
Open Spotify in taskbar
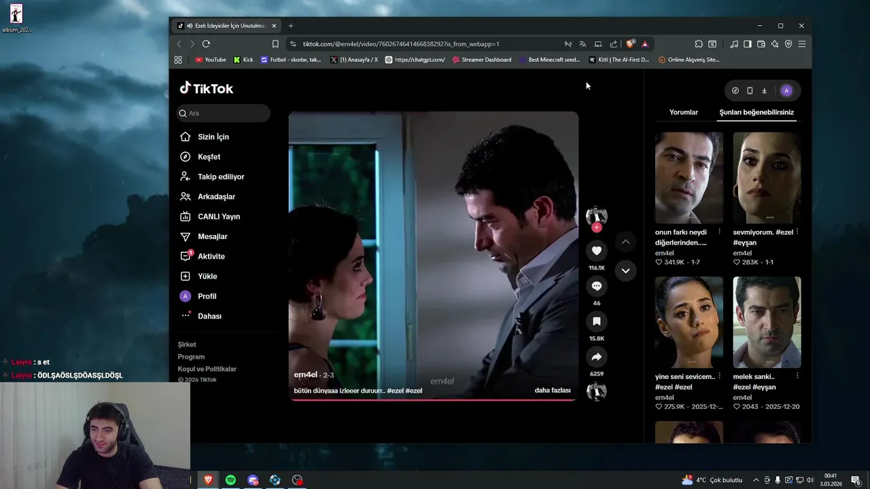[230, 480]
